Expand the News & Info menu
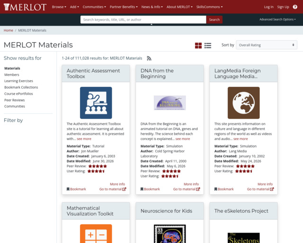 coord(152,7)
